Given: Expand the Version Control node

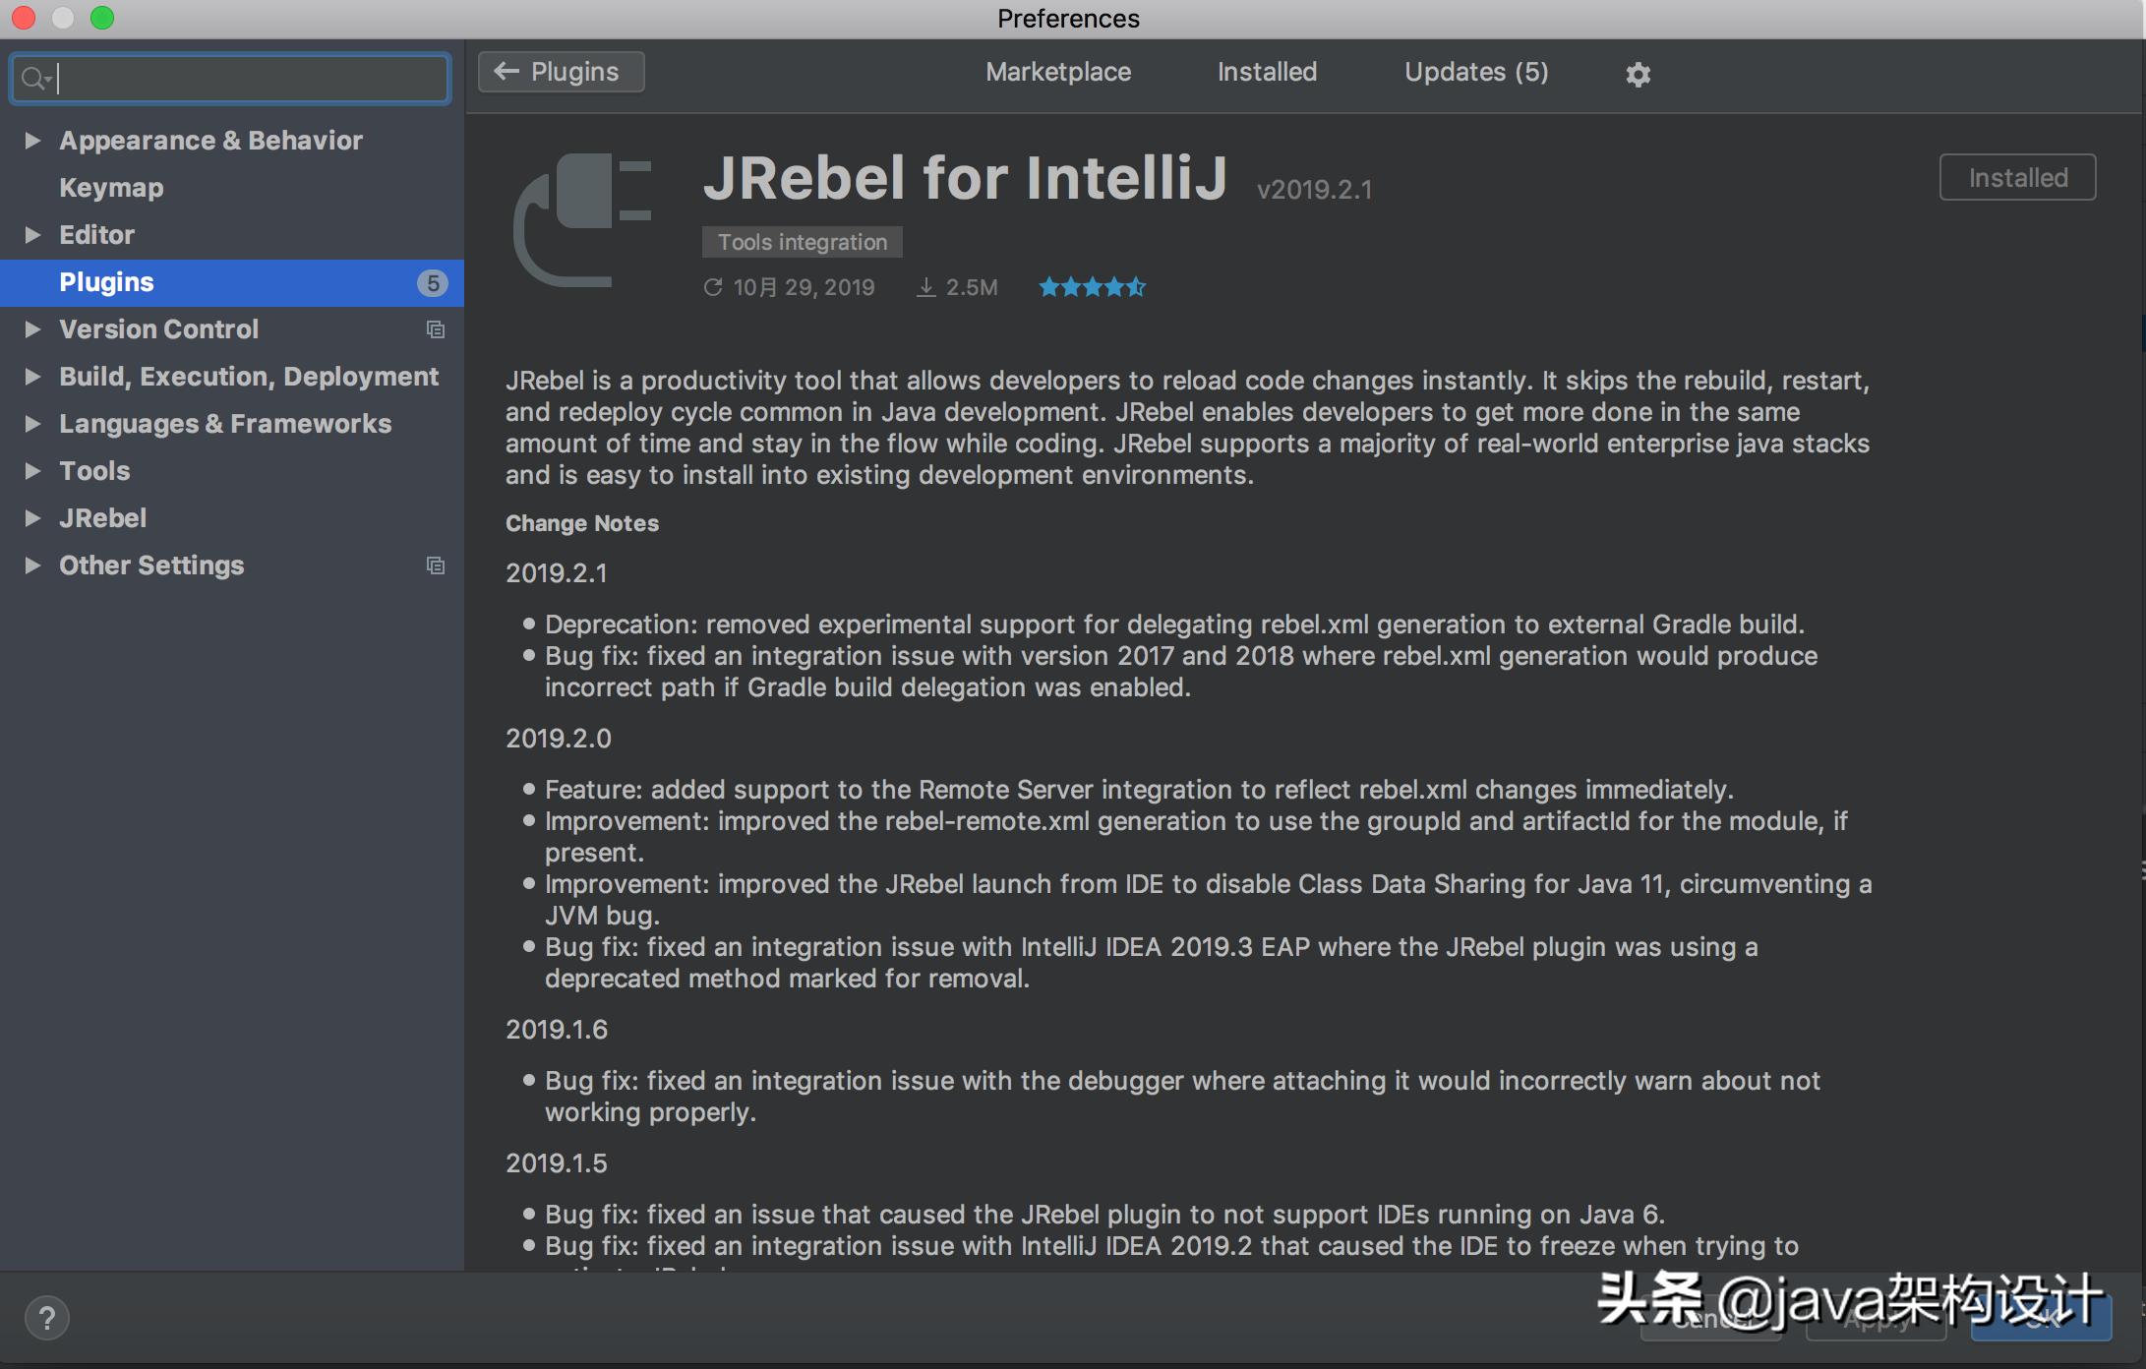Looking at the screenshot, I should 32,329.
